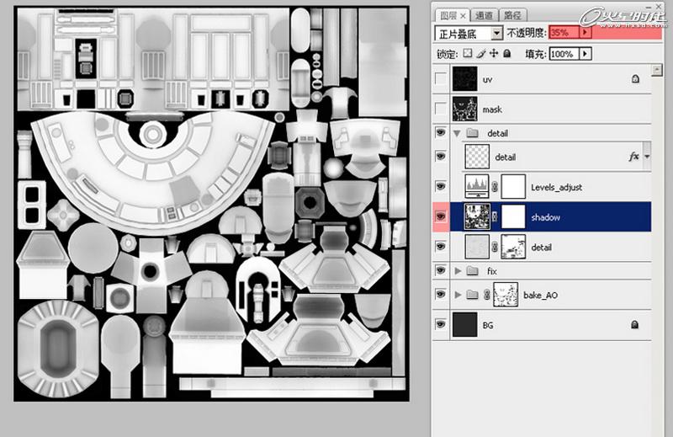The width and height of the screenshot is (673, 437).
Task: Select the Levels_adjust layer name
Action: point(556,188)
